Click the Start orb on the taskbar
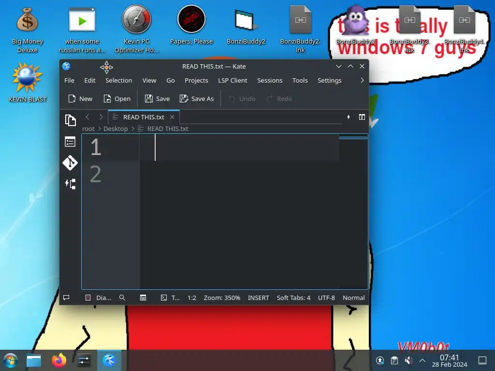This screenshot has height=371, width=495. coord(11,360)
